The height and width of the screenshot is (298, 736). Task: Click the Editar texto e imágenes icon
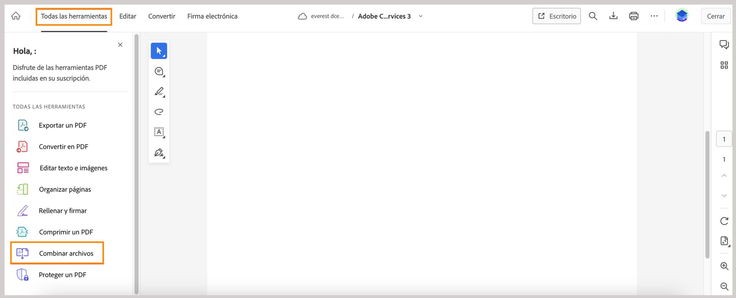23,168
